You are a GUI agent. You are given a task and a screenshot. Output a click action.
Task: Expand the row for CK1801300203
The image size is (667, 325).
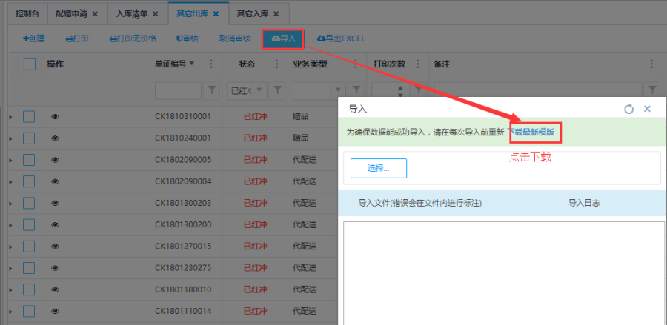click(10, 203)
